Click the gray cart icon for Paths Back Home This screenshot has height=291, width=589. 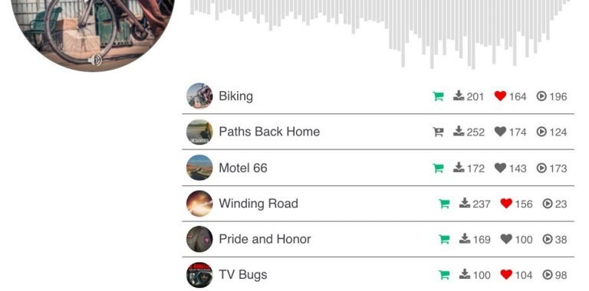[438, 132]
